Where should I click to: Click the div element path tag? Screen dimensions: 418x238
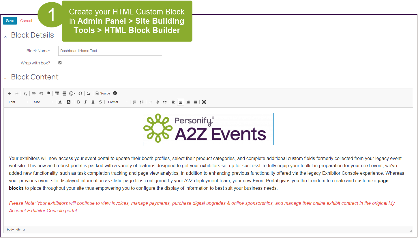(x=18, y=230)
